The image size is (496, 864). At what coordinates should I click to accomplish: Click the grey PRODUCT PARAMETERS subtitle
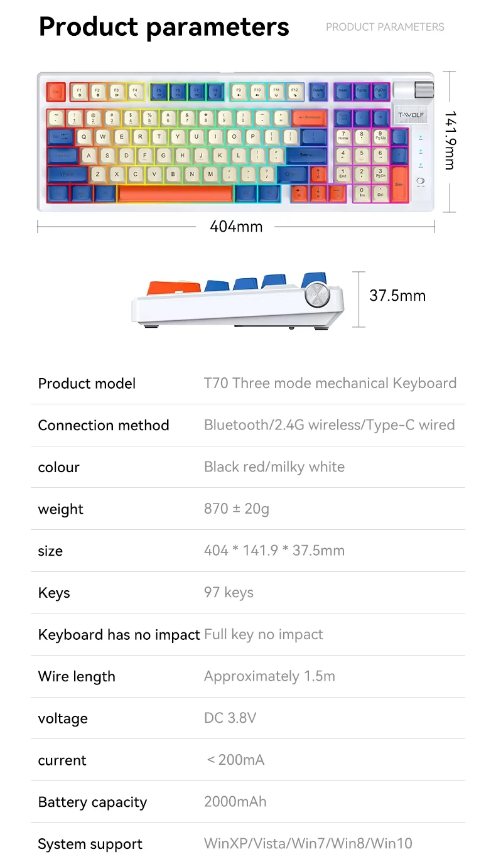(x=385, y=27)
